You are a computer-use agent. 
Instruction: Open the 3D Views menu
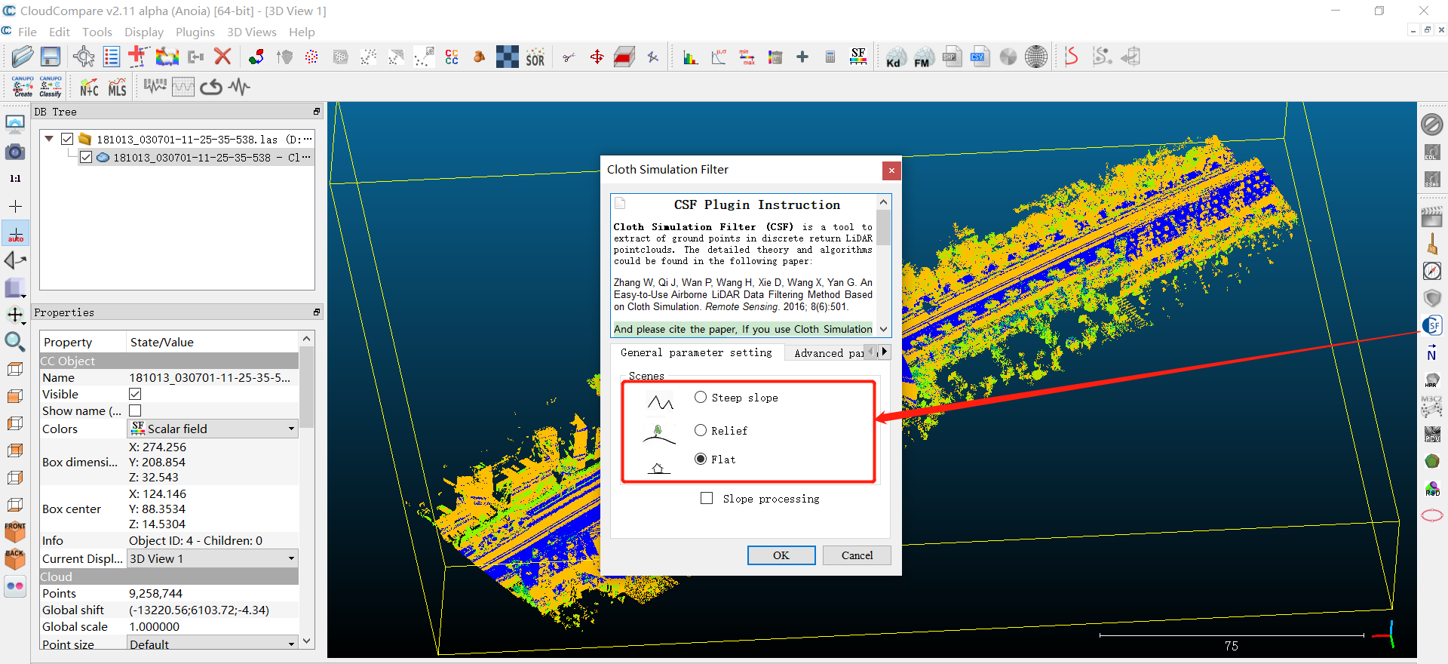[252, 32]
